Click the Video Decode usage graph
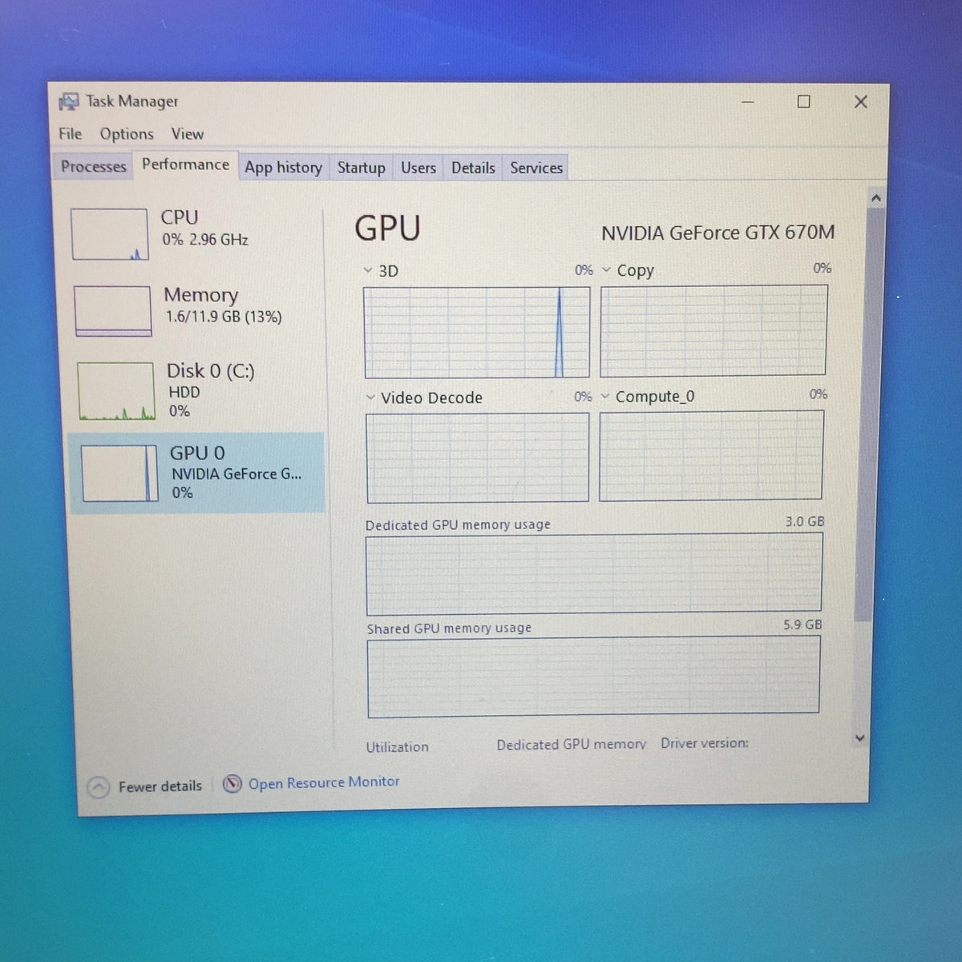This screenshot has height=962, width=962. pyautogui.click(x=478, y=458)
